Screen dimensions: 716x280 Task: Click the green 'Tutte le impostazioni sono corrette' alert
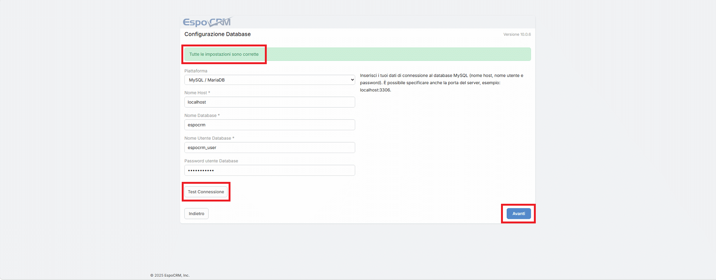[357, 54]
